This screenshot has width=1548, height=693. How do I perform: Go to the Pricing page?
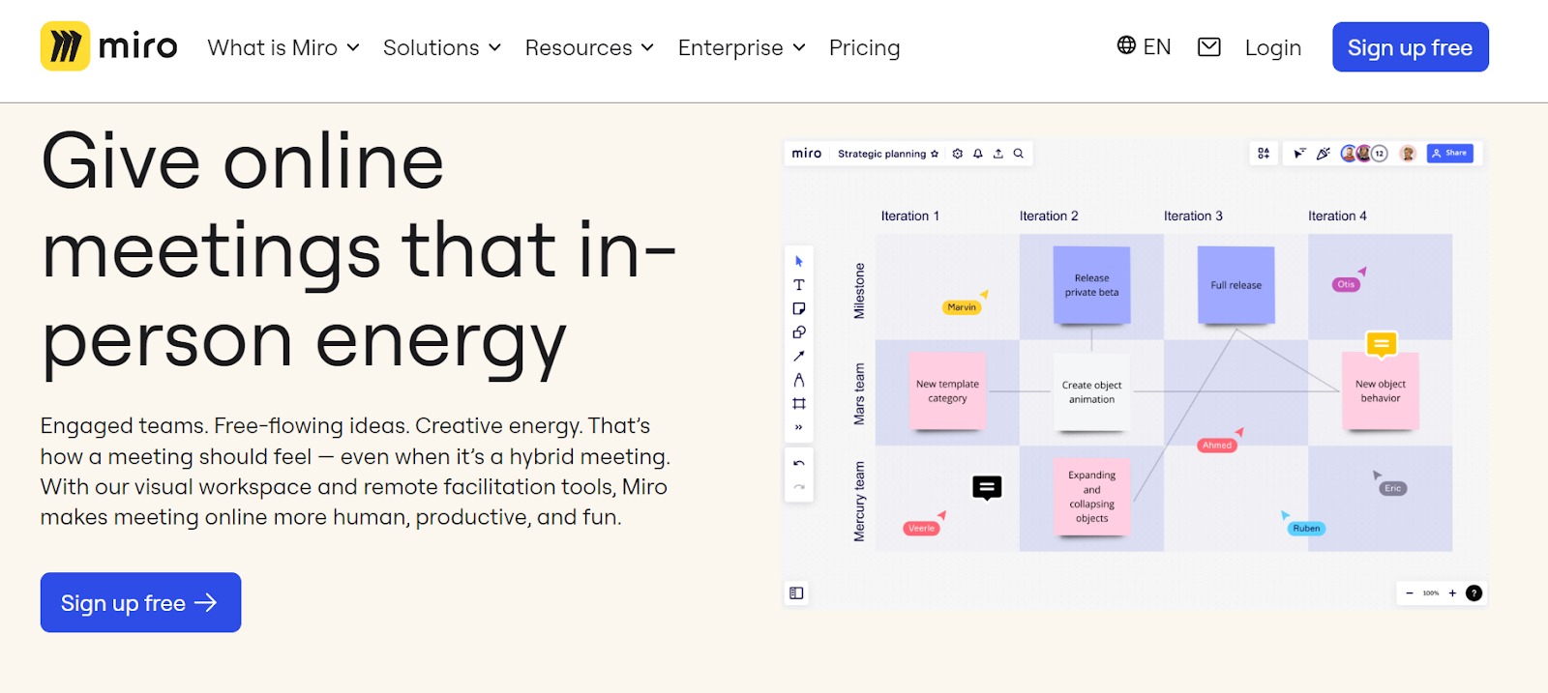point(864,47)
